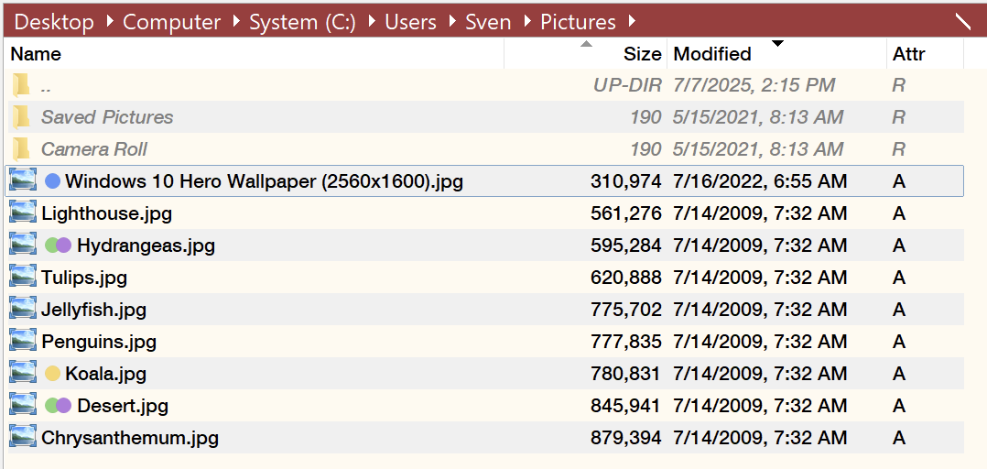Click the Camera Roll folder icon
This screenshot has width=987, height=469.
click(x=21, y=148)
